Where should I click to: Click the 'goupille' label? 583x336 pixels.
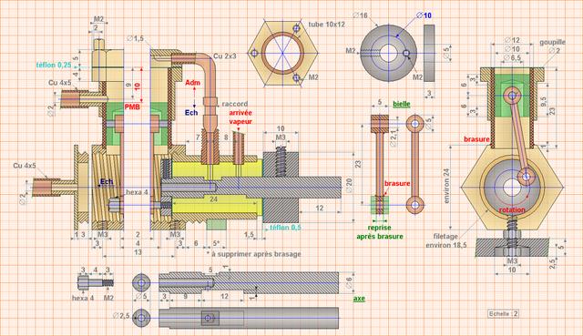pyautogui.click(x=553, y=42)
